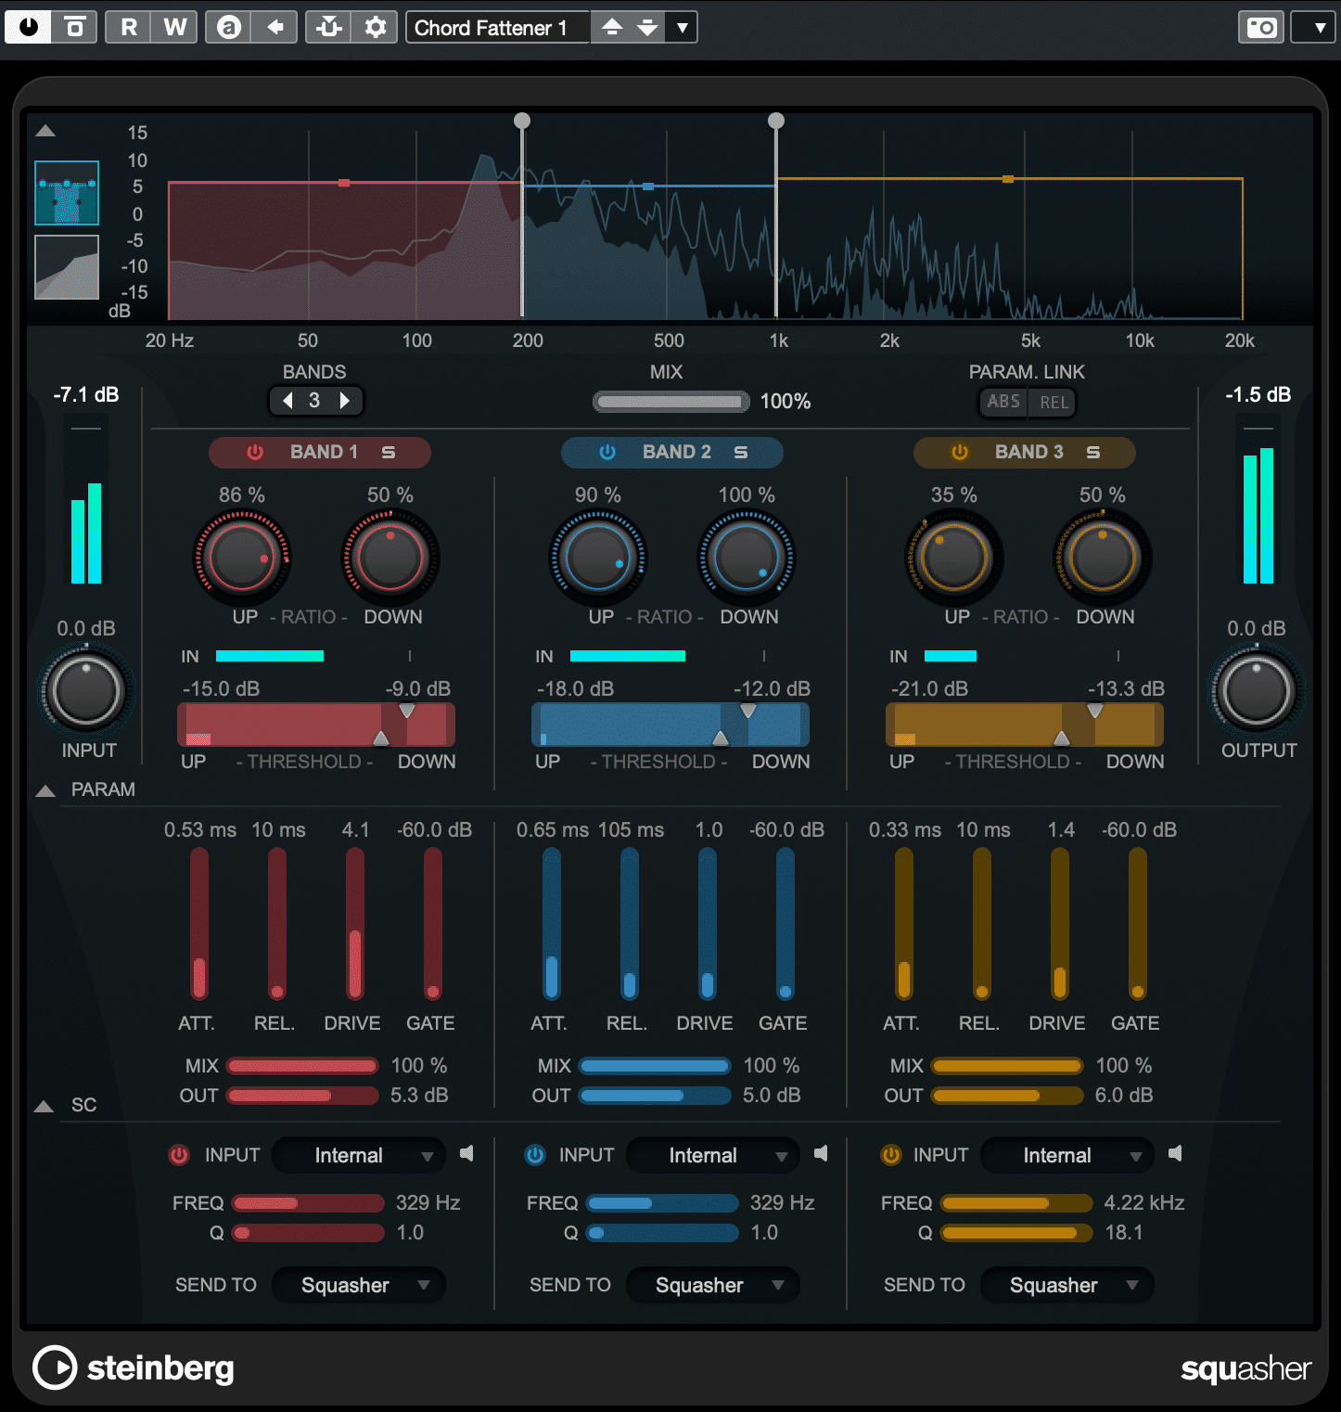
Task: Collapse the PARAM section
Action: (44, 789)
